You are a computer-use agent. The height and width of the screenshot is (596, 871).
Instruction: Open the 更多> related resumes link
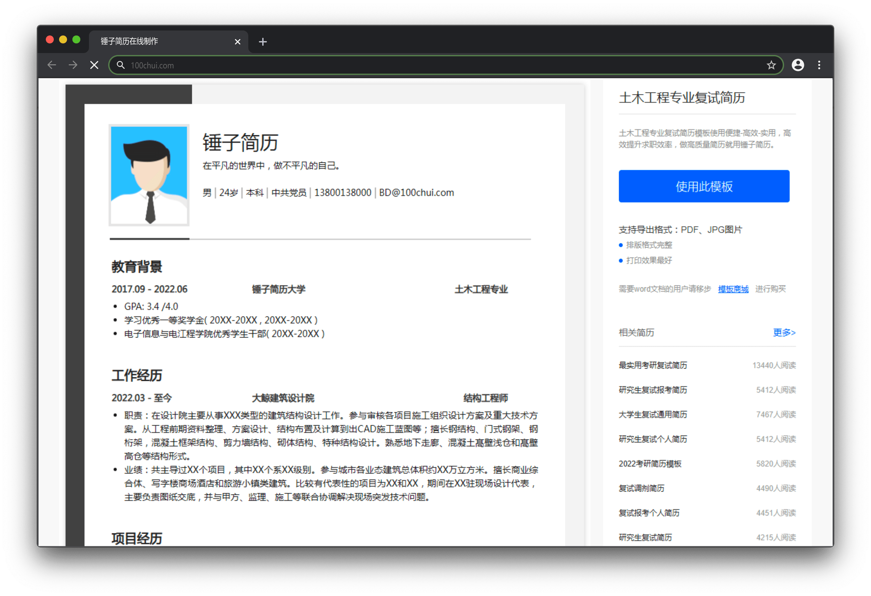pyautogui.click(x=784, y=332)
